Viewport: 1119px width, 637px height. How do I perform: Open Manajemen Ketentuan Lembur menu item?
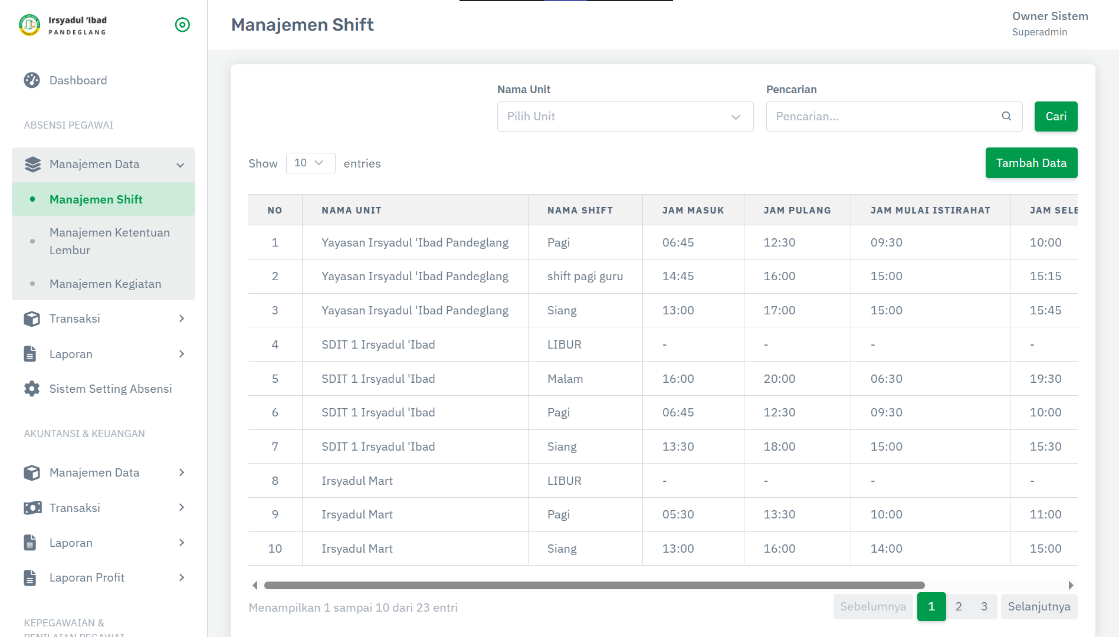pyautogui.click(x=103, y=241)
